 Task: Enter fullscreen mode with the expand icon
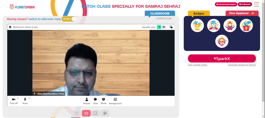tap(77, 113)
